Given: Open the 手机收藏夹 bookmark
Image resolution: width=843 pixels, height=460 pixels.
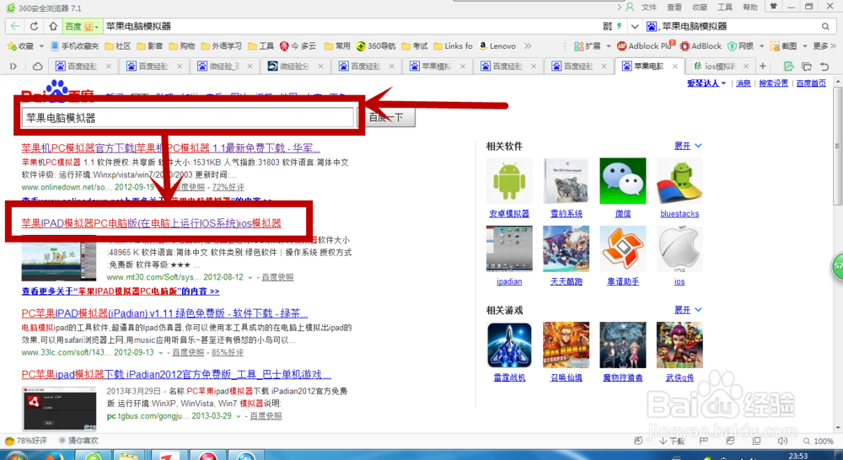Looking at the screenshot, I should [75, 46].
